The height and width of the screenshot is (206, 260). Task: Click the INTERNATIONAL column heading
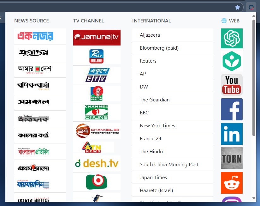pyautogui.click(x=151, y=21)
